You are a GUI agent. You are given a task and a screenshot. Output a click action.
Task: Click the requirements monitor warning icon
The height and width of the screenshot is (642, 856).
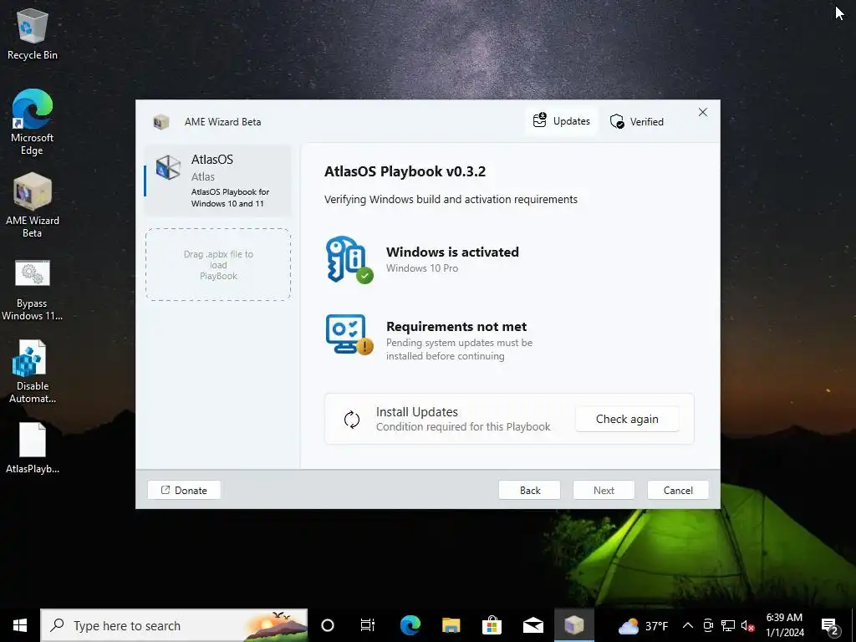349,334
